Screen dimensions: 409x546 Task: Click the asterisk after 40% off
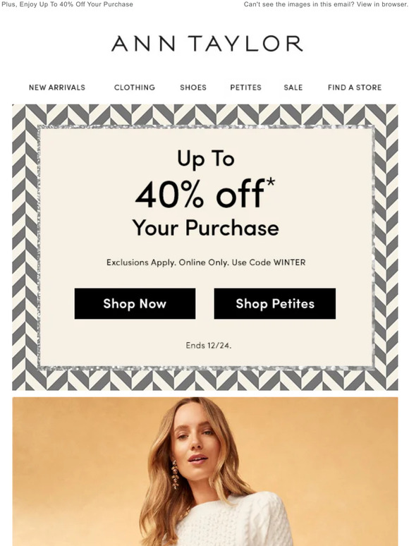click(x=271, y=182)
